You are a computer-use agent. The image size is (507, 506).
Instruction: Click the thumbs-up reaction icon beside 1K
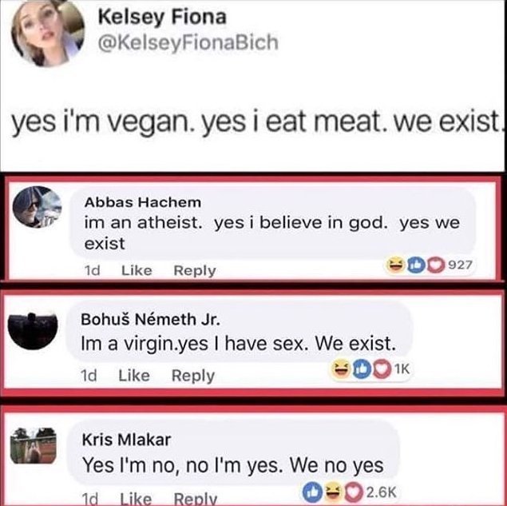coord(361,369)
